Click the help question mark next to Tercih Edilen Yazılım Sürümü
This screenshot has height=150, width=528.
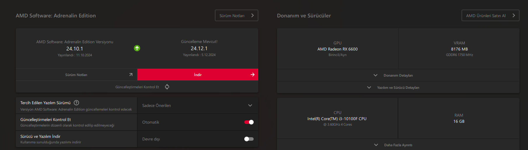tap(76, 103)
